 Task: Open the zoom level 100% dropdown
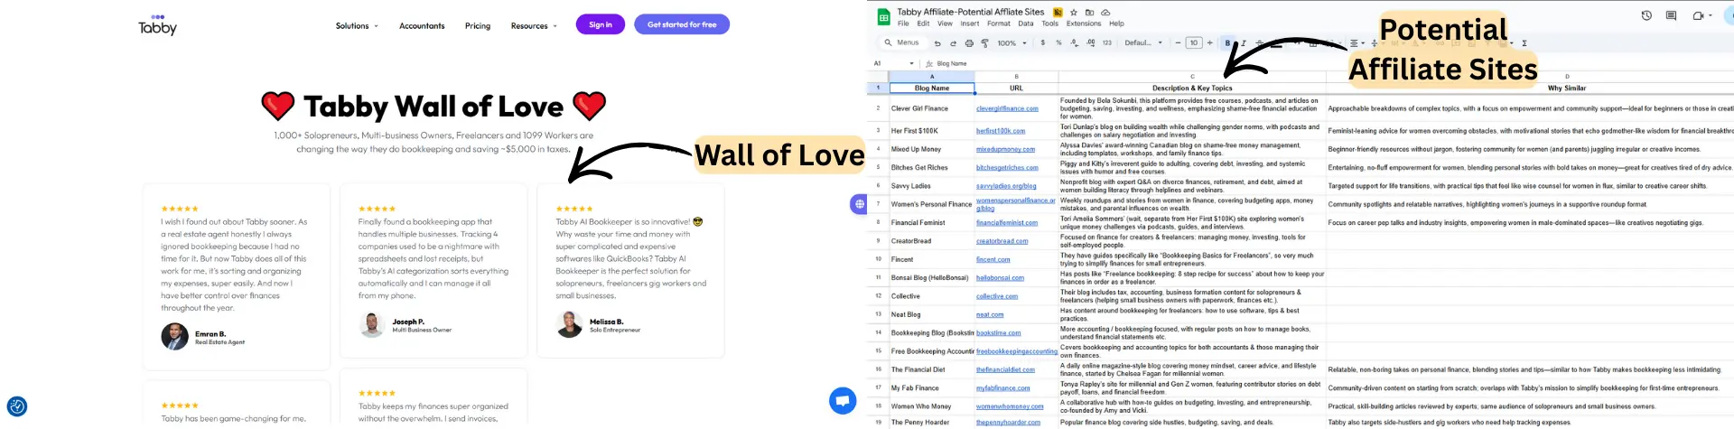coord(1011,43)
